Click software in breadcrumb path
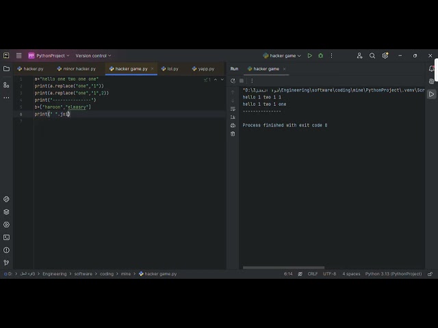 point(83,274)
